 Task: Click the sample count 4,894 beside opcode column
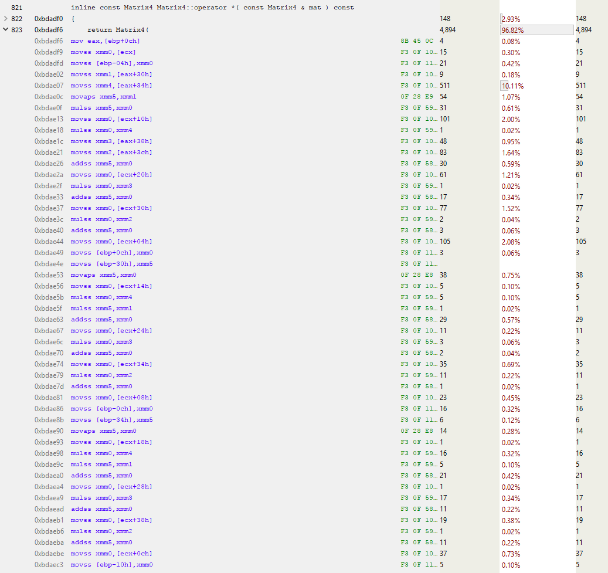pyautogui.click(x=447, y=30)
